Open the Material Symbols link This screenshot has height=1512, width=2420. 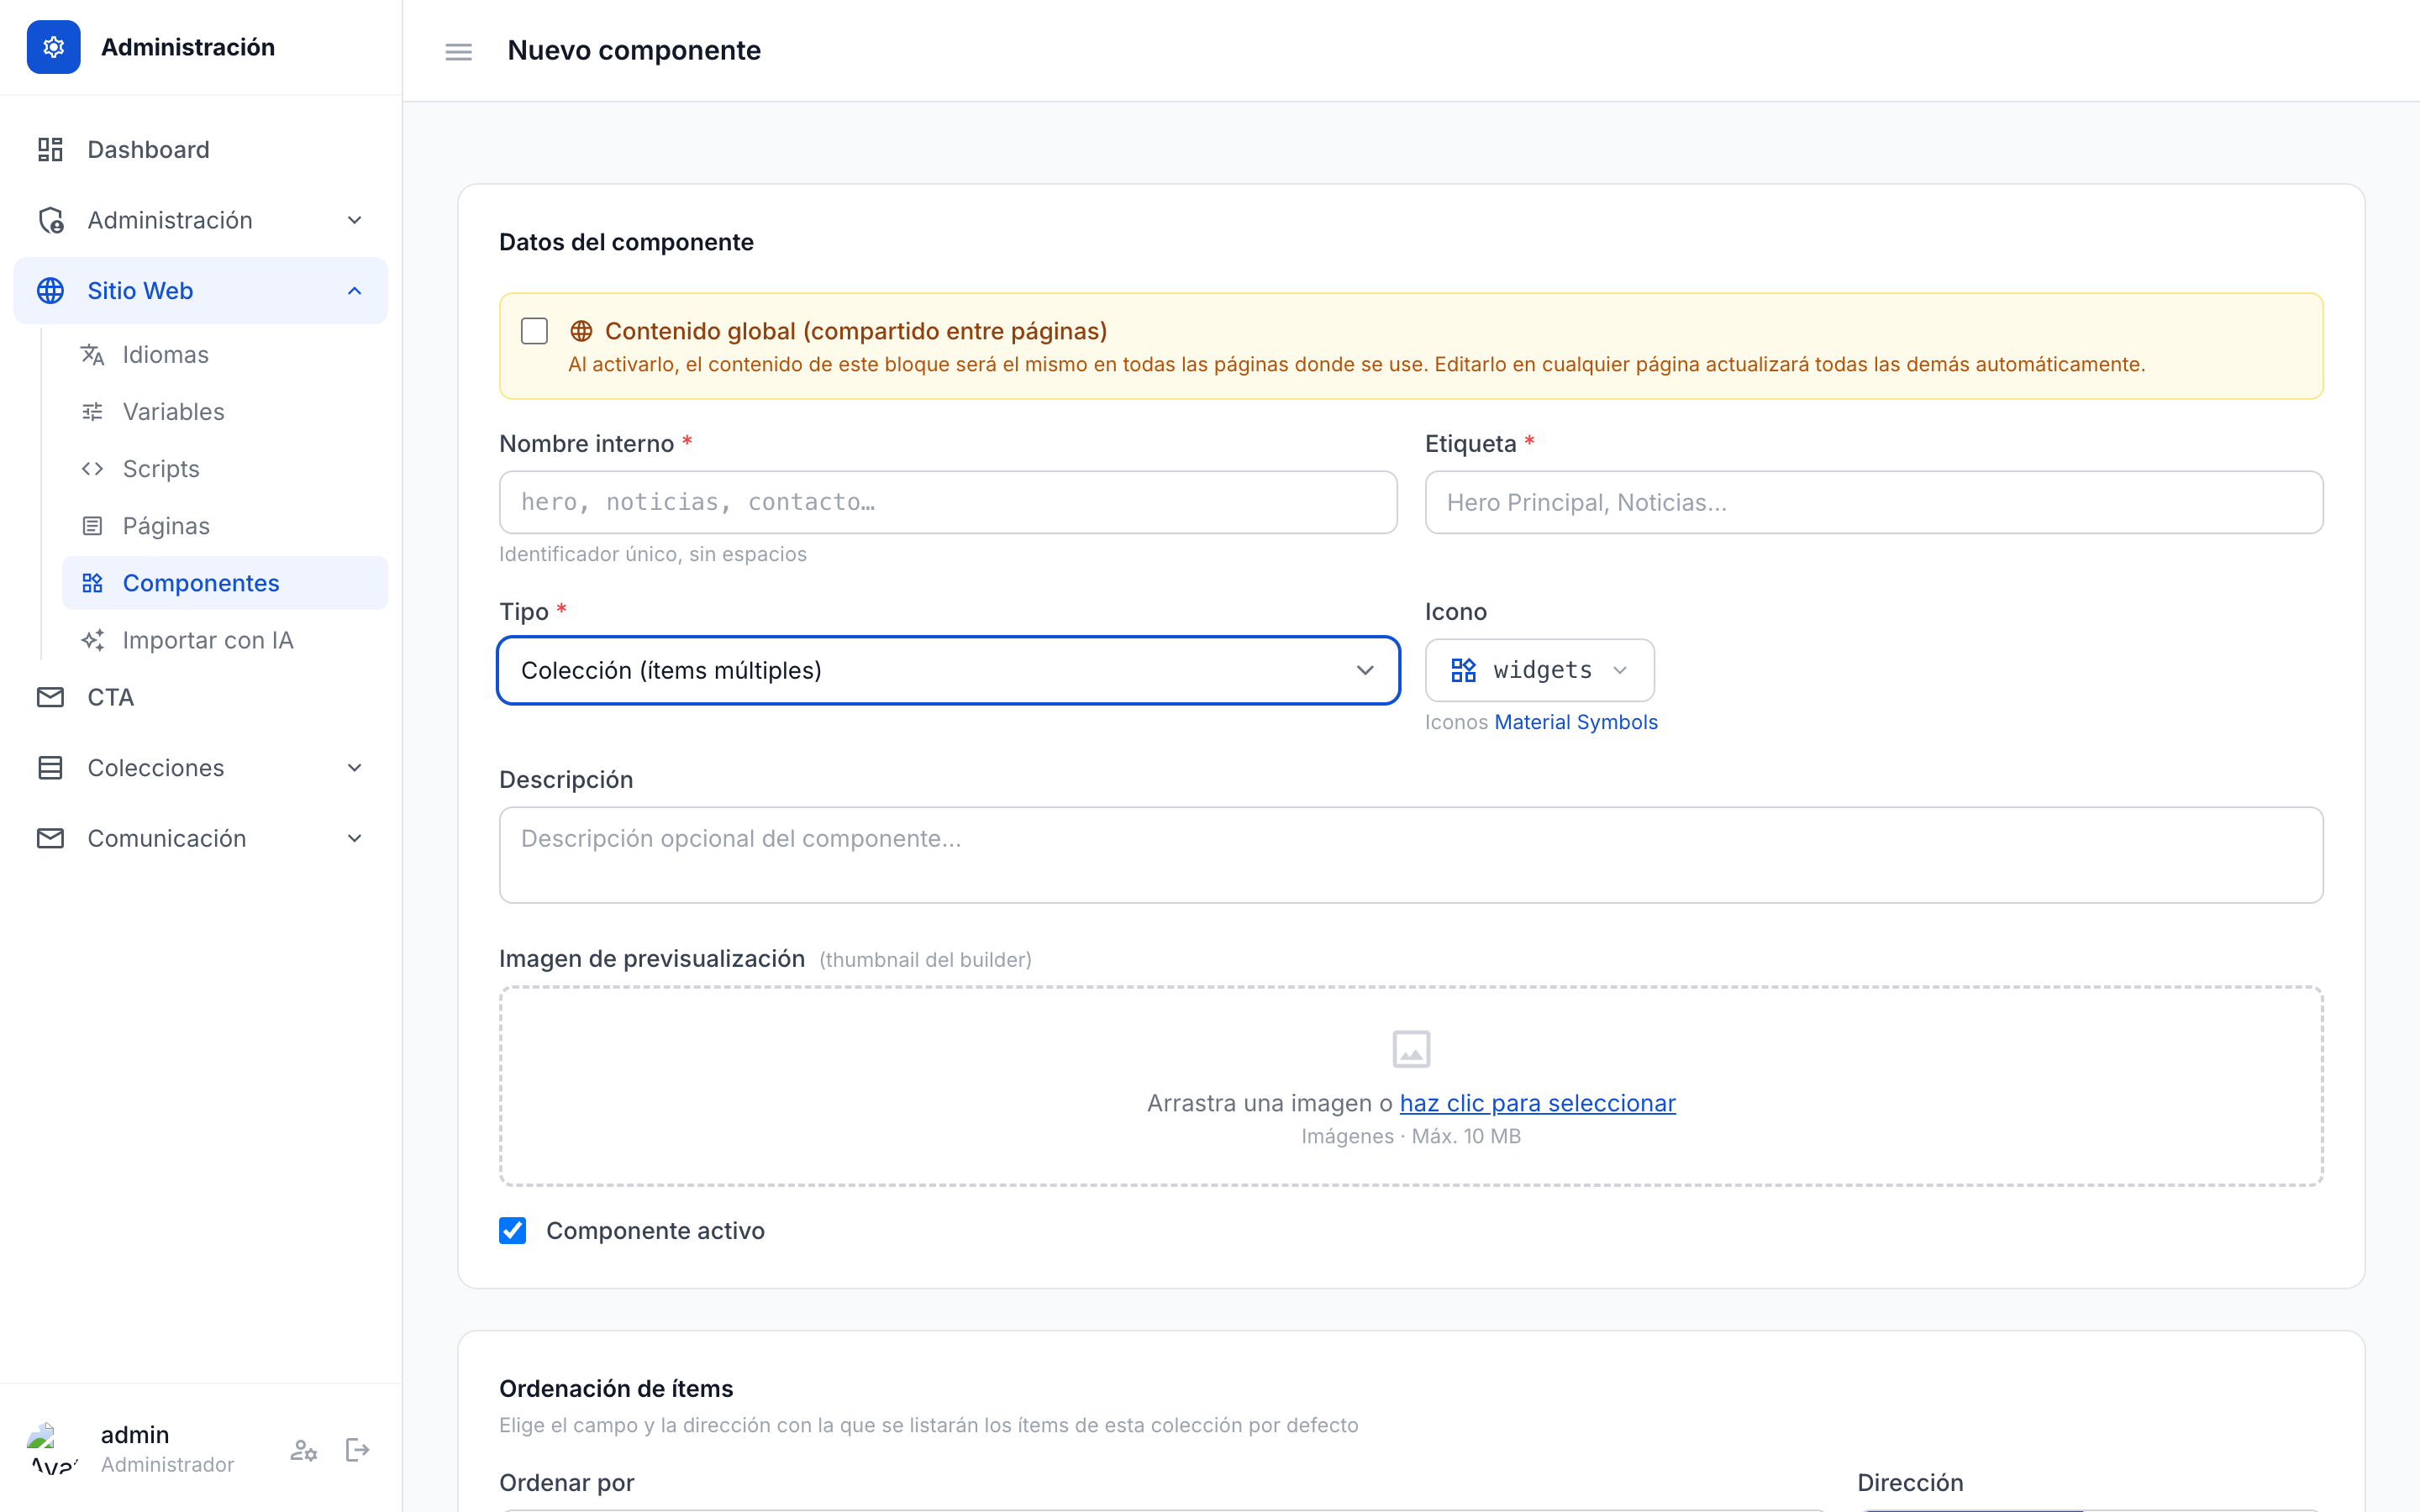pos(1575,722)
